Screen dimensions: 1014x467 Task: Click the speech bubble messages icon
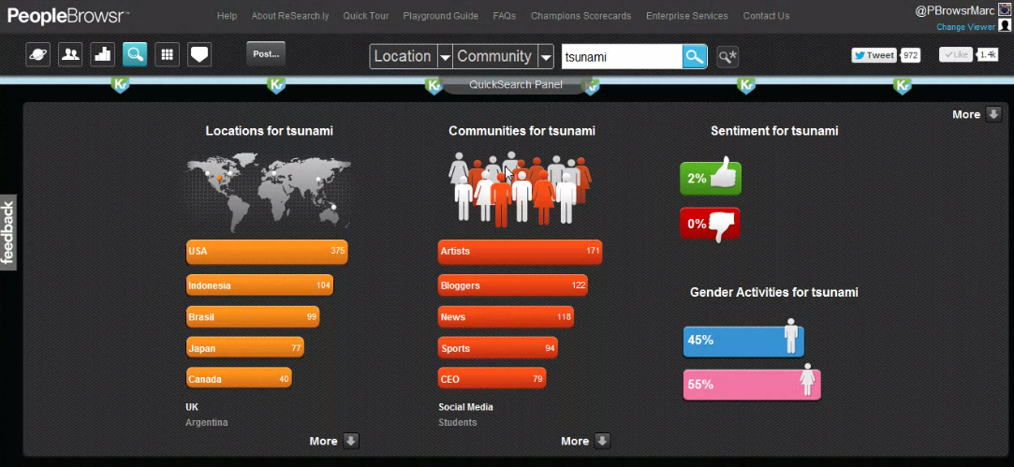[x=199, y=55]
